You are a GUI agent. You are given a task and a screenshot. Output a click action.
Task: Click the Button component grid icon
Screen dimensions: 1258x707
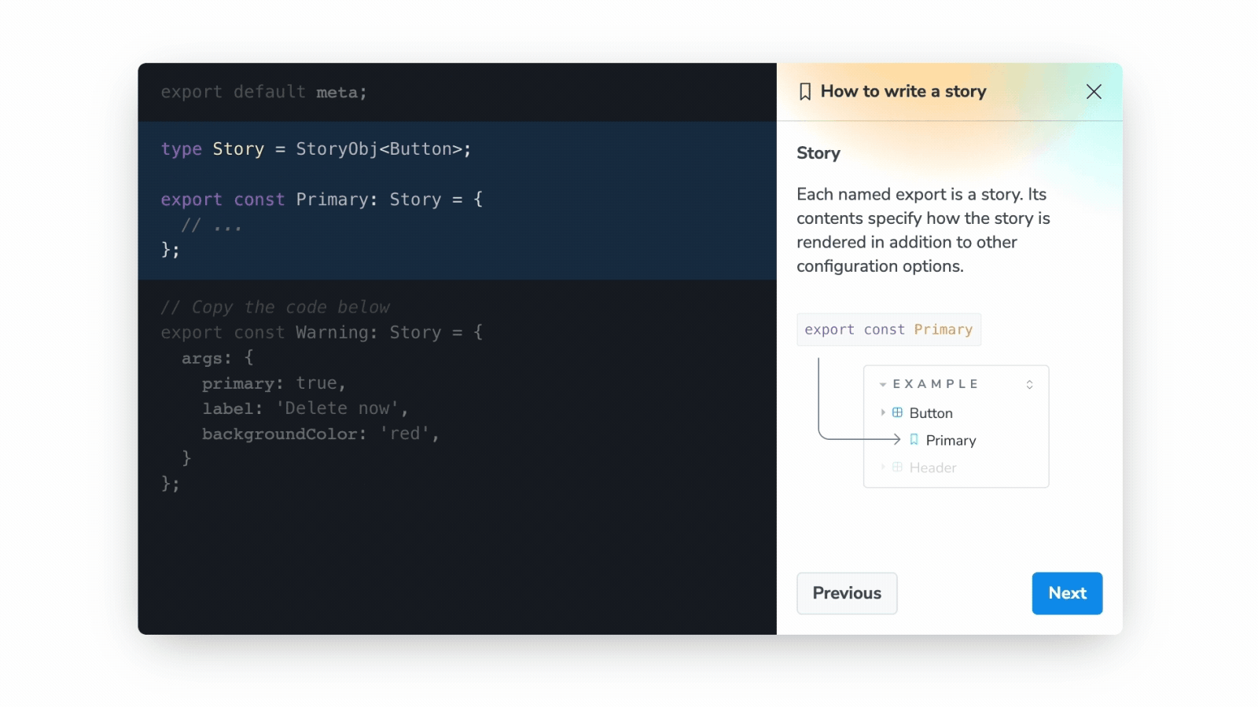pos(897,412)
